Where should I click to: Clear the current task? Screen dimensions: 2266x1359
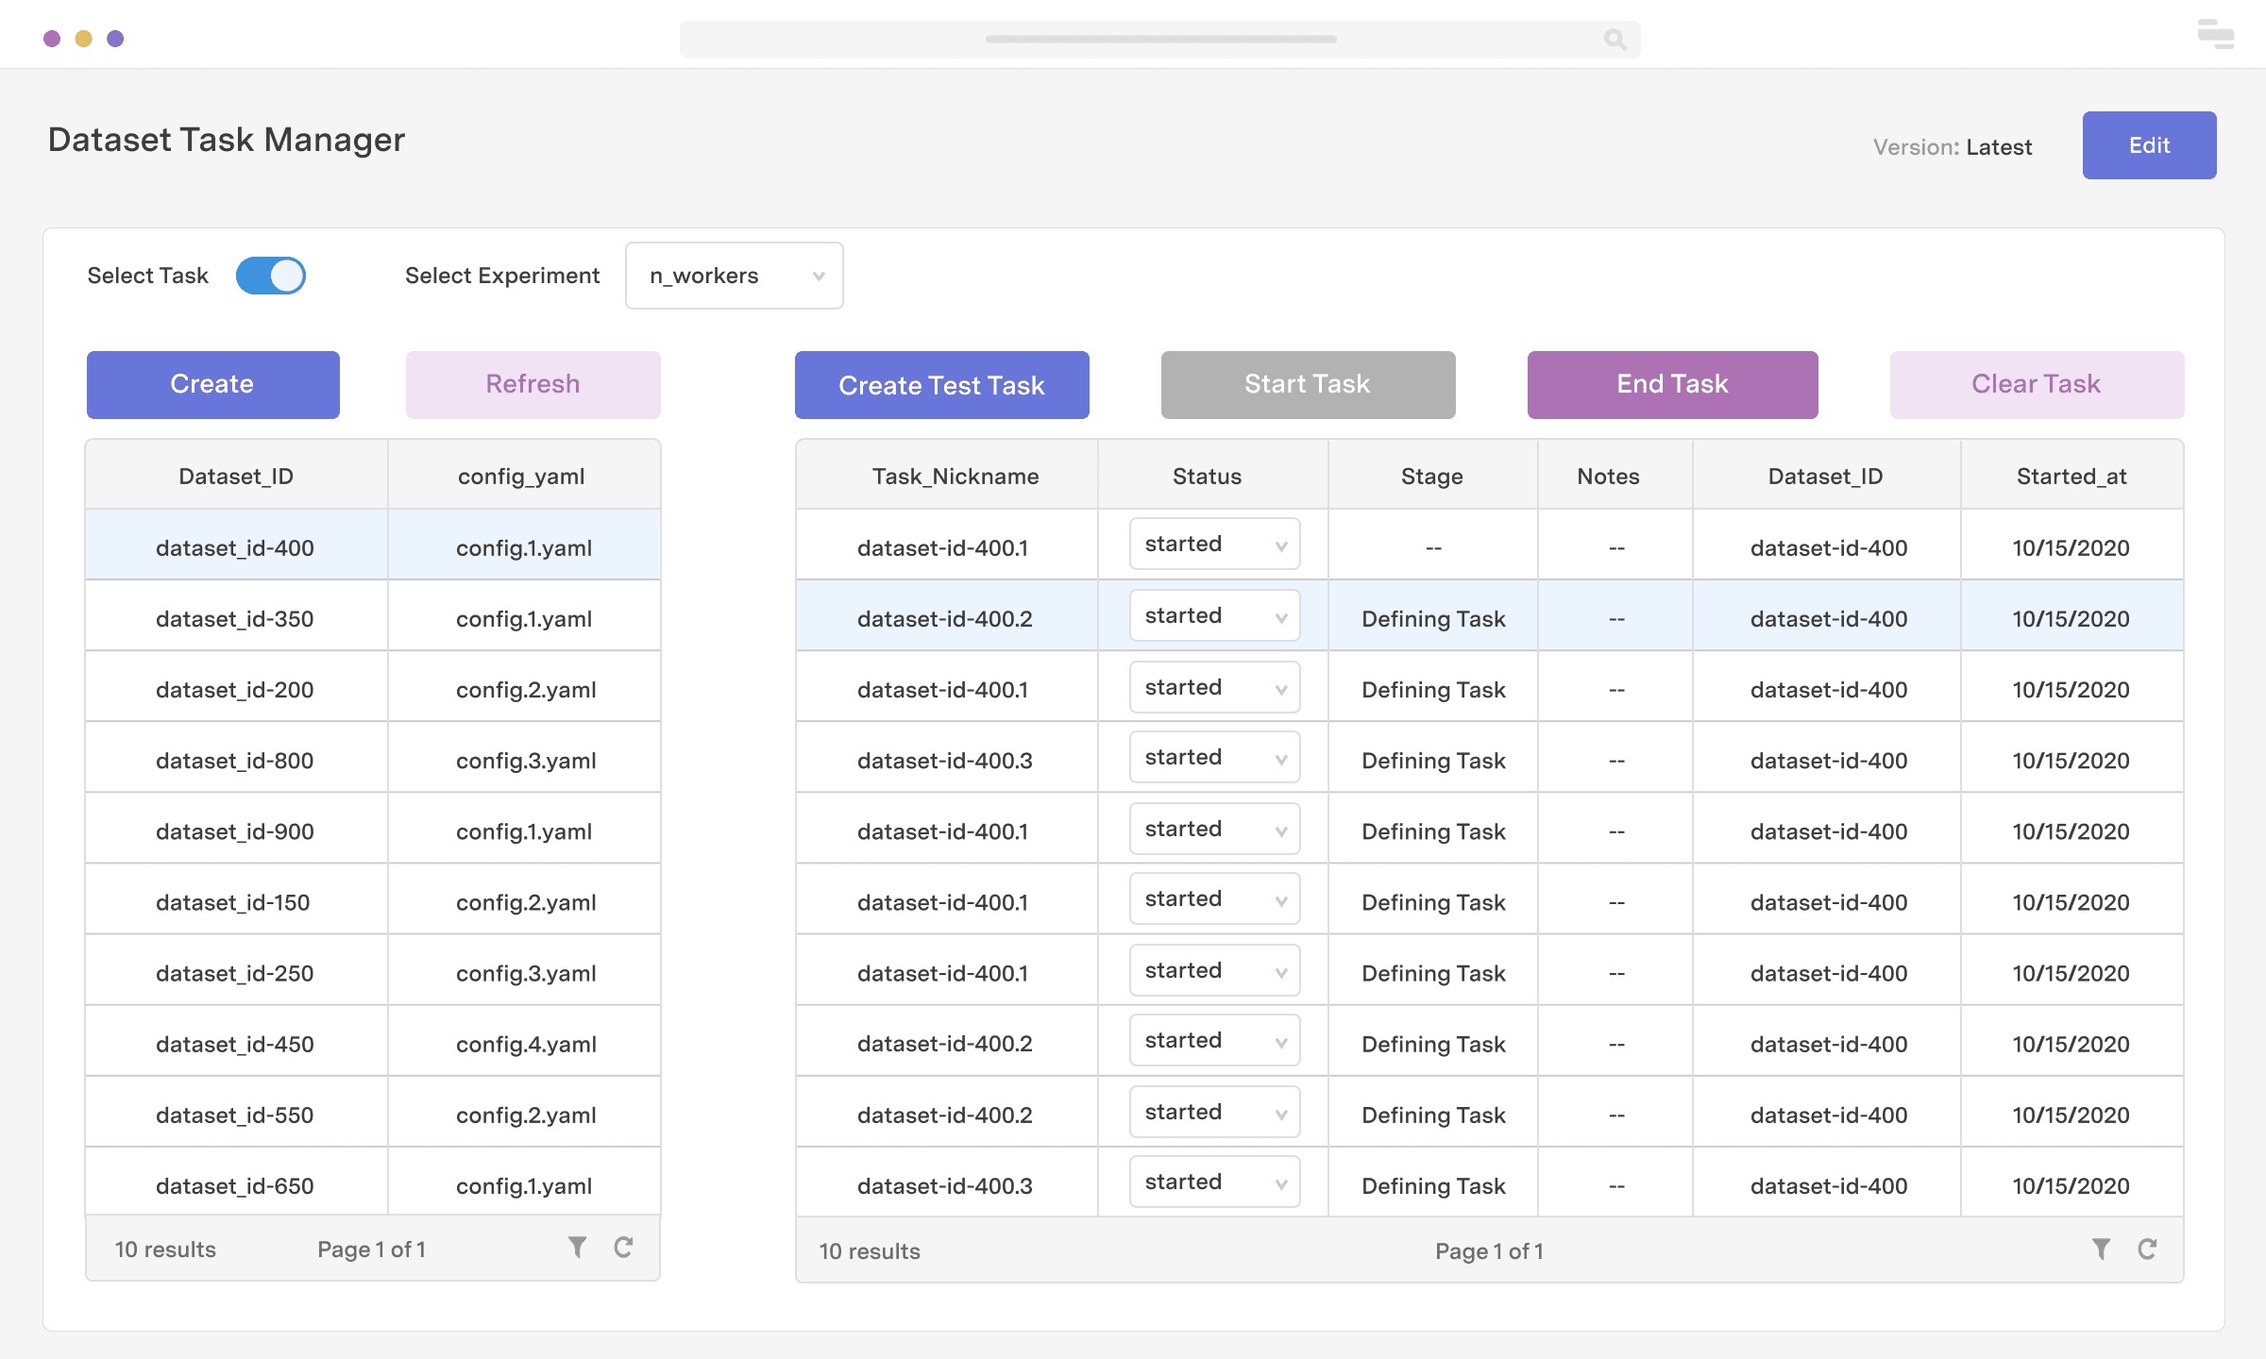[2036, 384]
